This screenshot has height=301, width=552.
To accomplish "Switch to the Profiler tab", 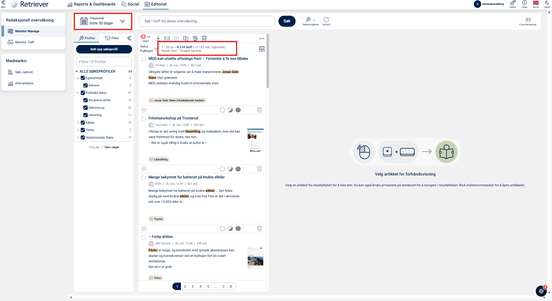I will (87, 38).
